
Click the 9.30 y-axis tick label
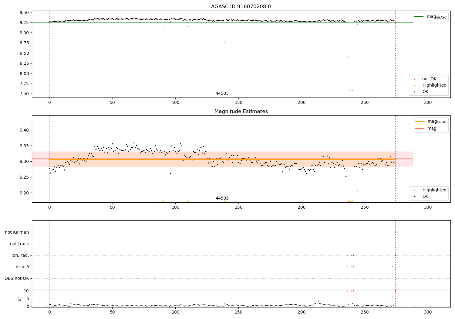(25, 162)
